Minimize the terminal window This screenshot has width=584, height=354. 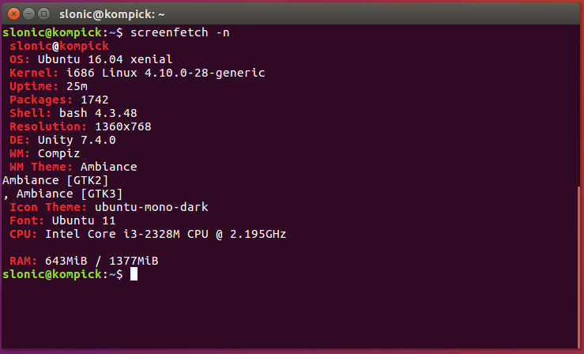(x=27, y=13)
